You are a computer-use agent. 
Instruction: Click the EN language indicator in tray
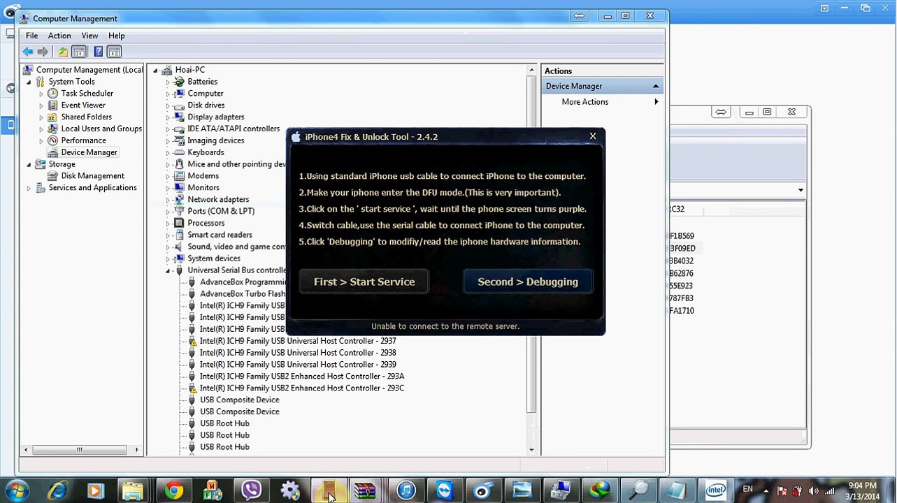(747, 489)
